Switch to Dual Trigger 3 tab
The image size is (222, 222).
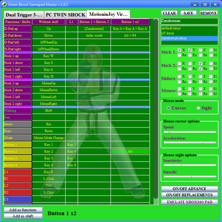click(x=24, y=15)
